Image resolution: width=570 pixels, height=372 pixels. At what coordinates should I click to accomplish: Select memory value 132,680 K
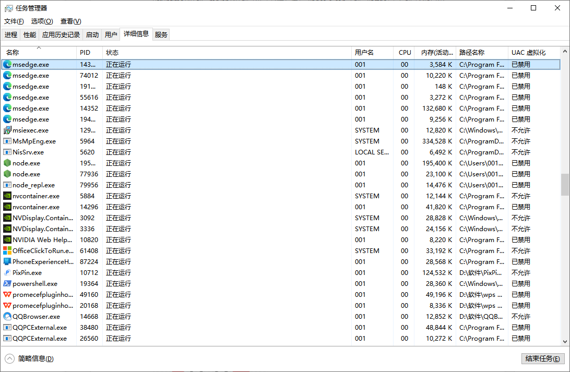pyautogui.click(x=437, y=108)
